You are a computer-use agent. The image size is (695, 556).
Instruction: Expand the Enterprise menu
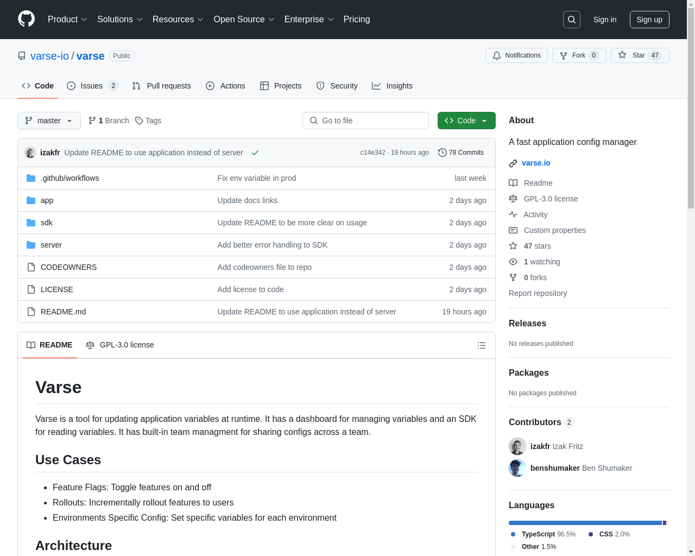point(309,20)
